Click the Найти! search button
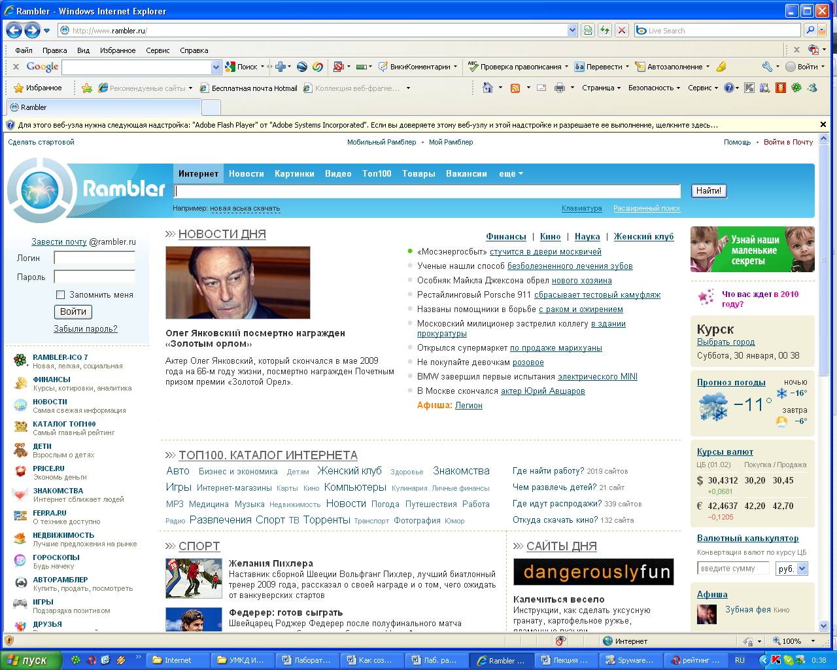This screenshot has width=837, height=670. click(709, 191)
